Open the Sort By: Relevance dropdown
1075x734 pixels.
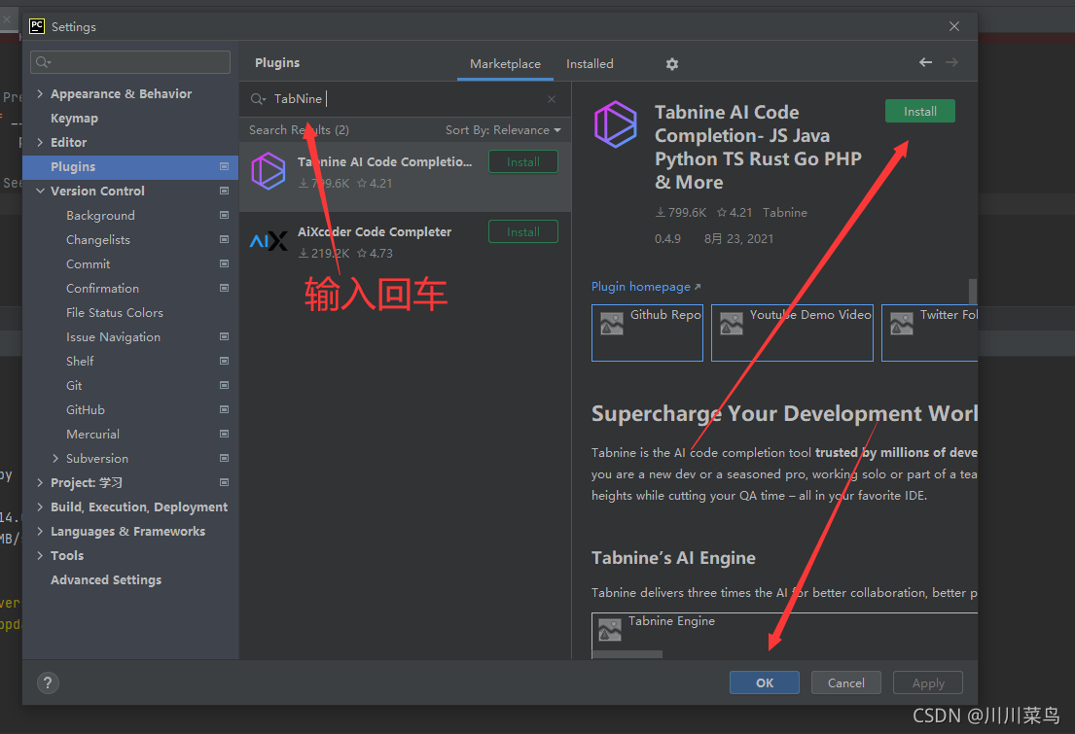503,130
